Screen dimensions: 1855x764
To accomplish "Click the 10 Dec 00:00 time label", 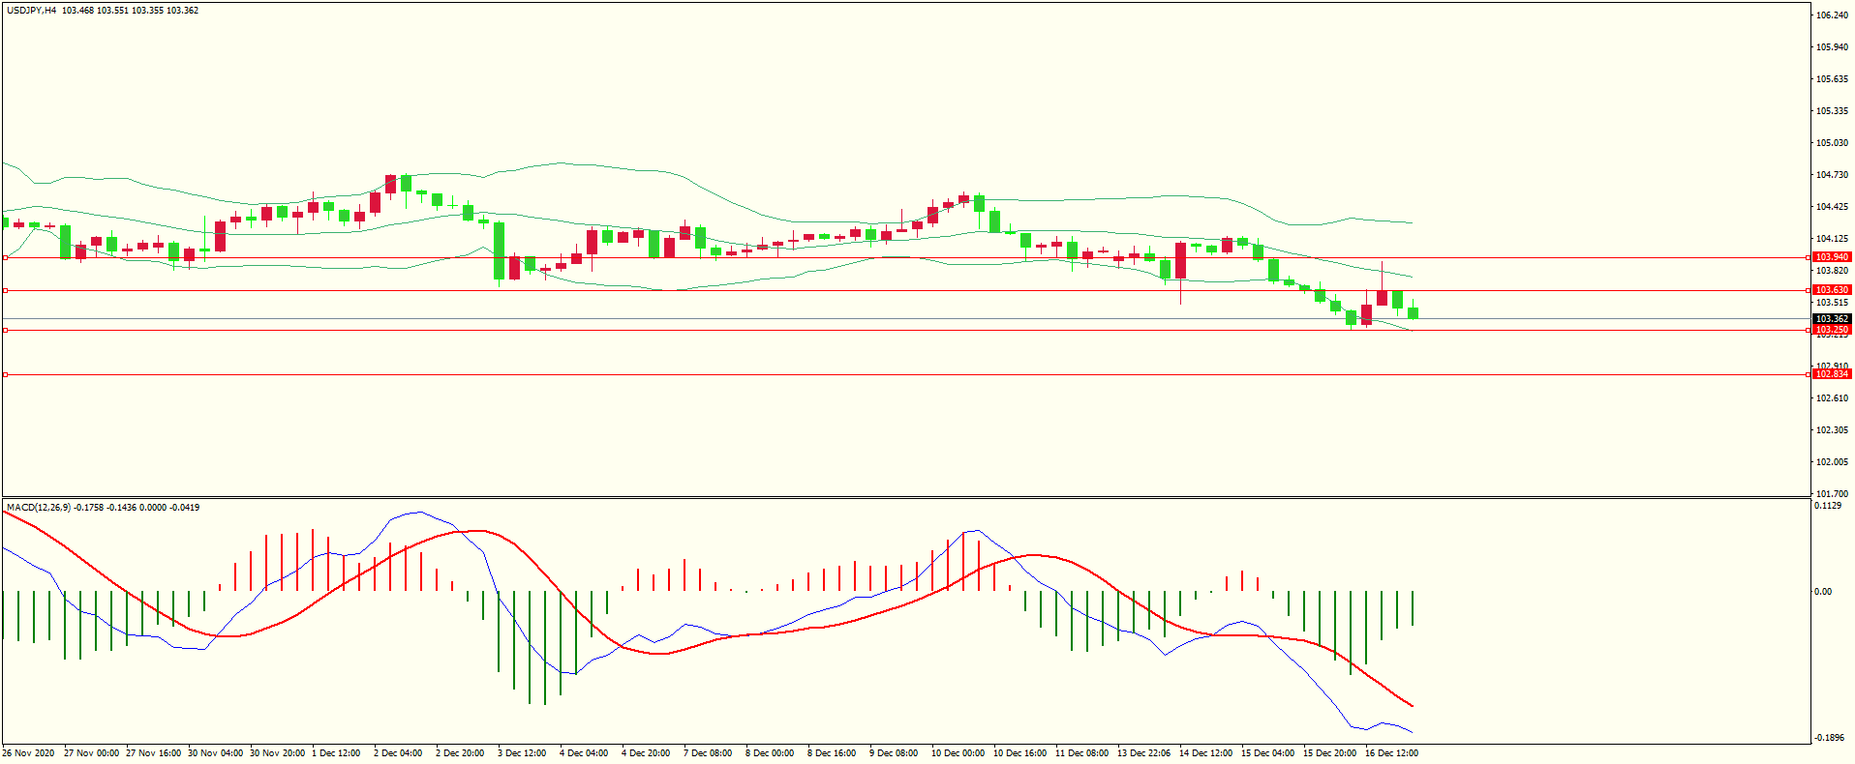I will (958, 753).
